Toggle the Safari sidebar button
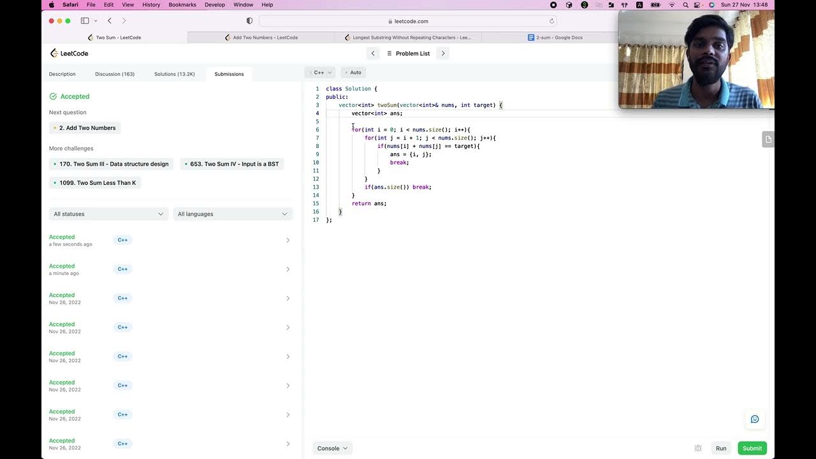The height and width of the screenshot is (459, 816). pyautogui.click(x=85, y=21)
